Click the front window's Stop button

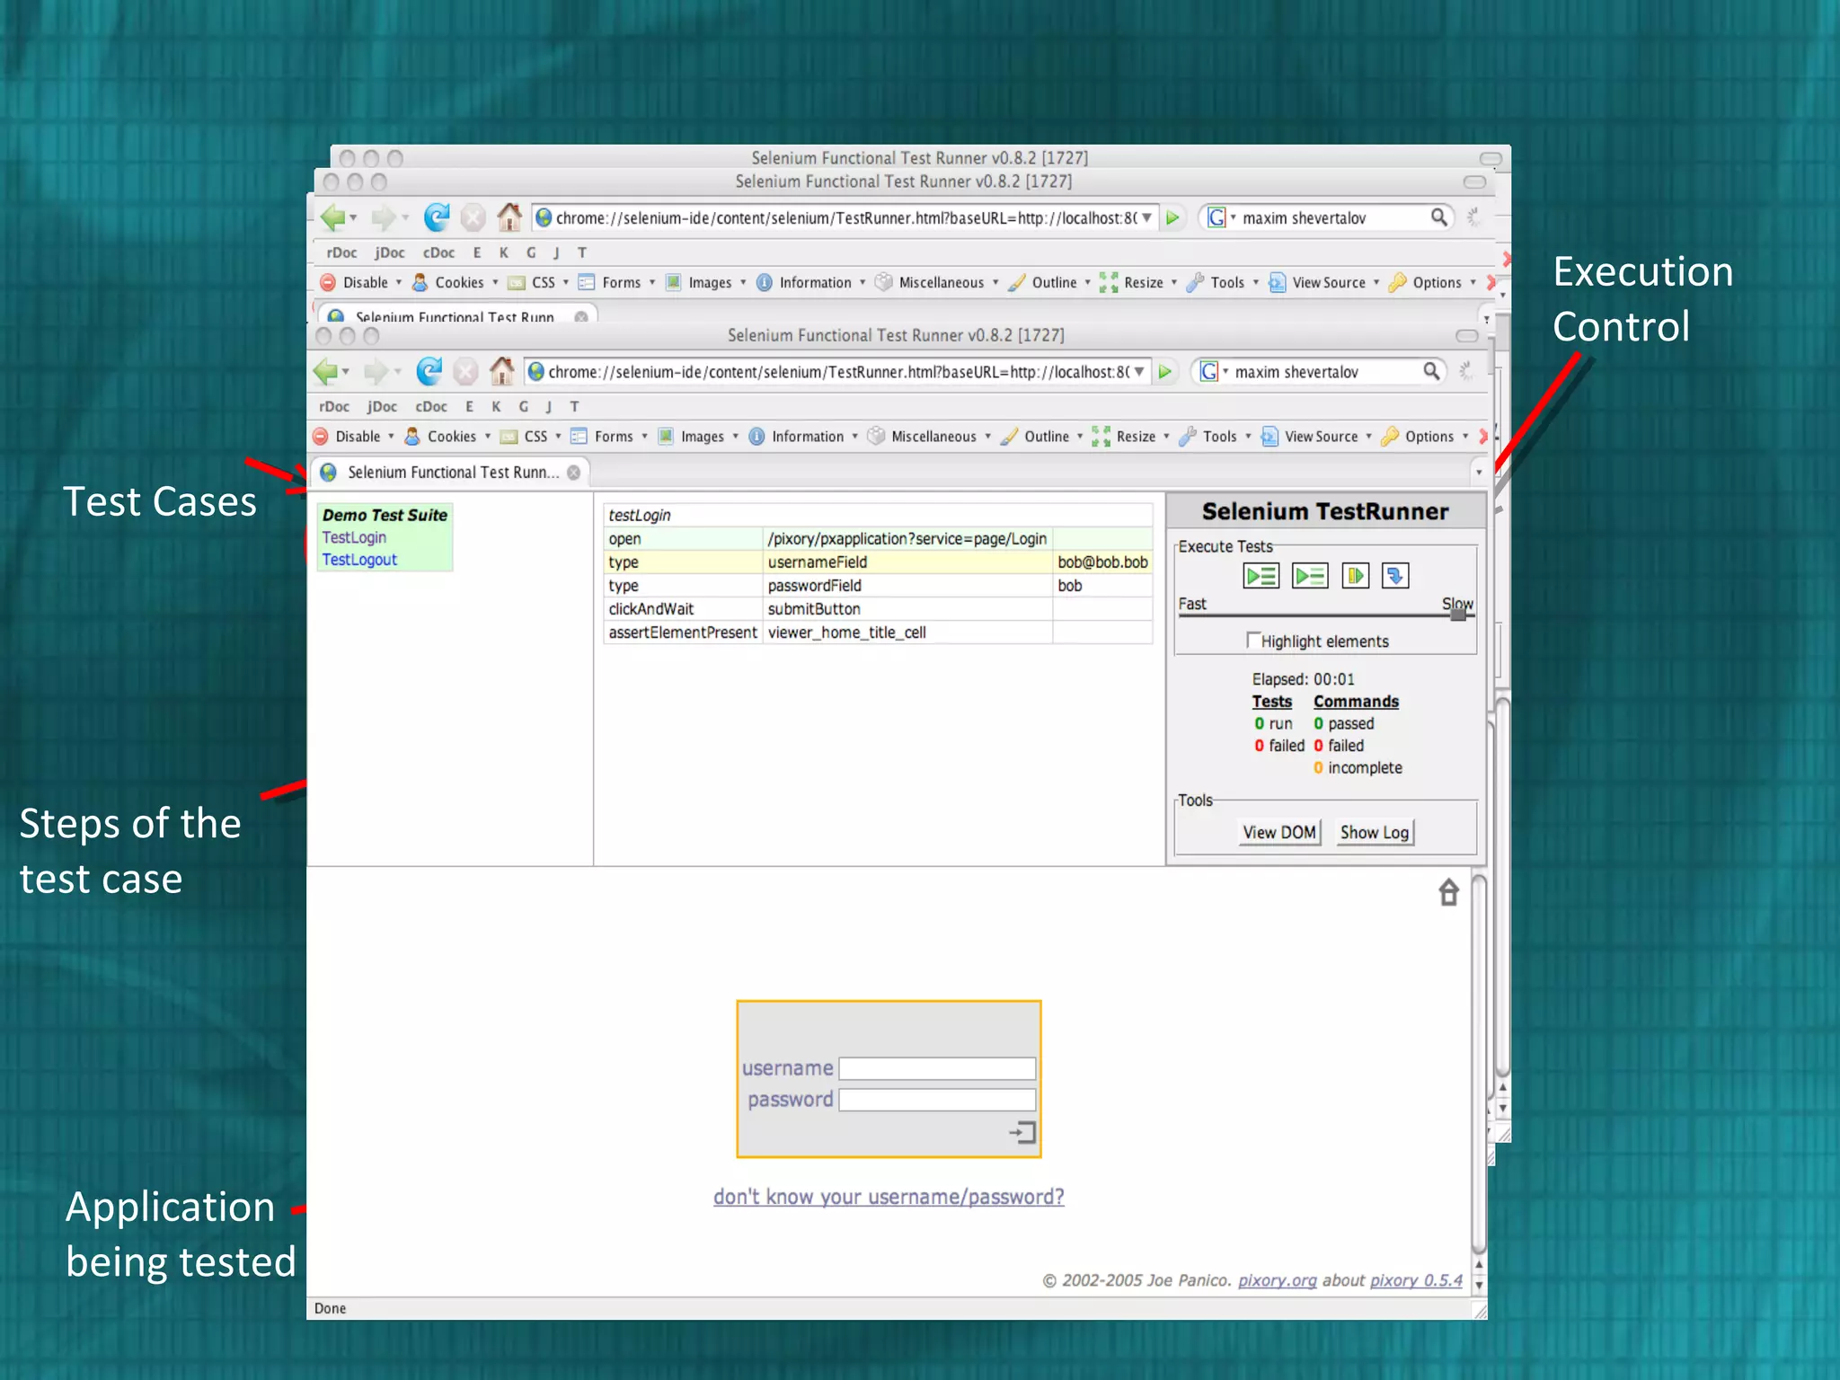pyautogui.click(x=465, y=371)
